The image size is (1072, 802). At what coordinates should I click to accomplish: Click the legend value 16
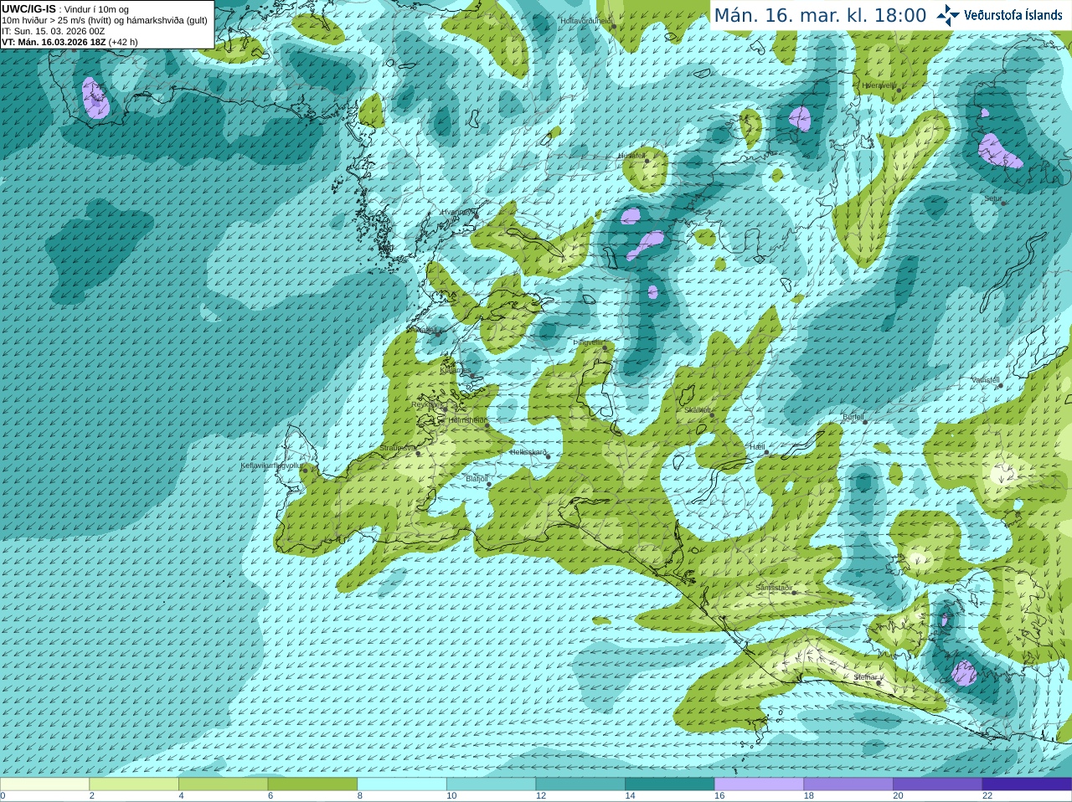pyautogui.click(x=719, y=796)
